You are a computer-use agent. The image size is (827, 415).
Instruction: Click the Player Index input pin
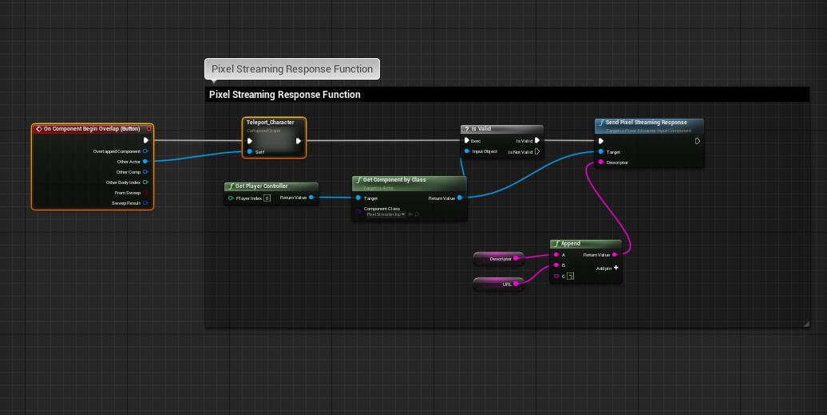pos(231,198)
